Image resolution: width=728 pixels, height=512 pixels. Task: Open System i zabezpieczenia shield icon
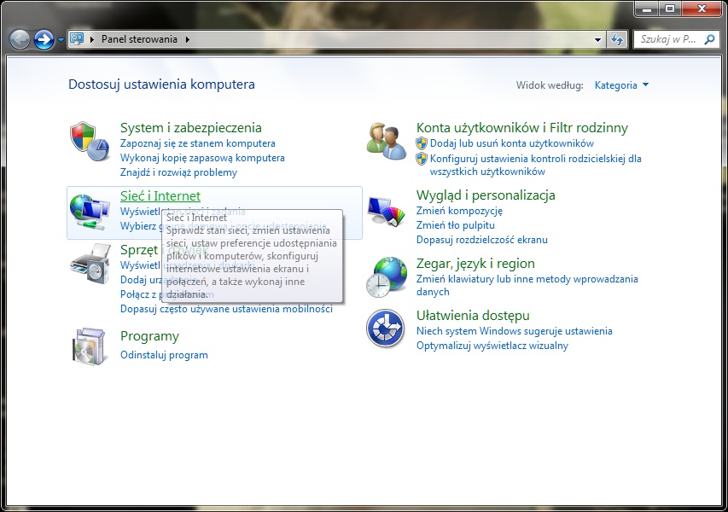pos(90,142)
